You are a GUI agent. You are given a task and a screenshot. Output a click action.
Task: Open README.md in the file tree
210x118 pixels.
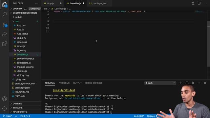22,92
